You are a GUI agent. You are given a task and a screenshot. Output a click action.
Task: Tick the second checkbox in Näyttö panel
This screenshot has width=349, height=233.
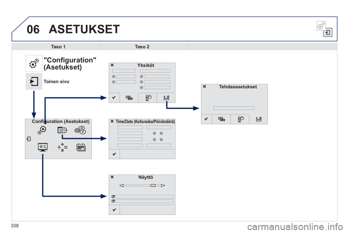pos(113,201)
